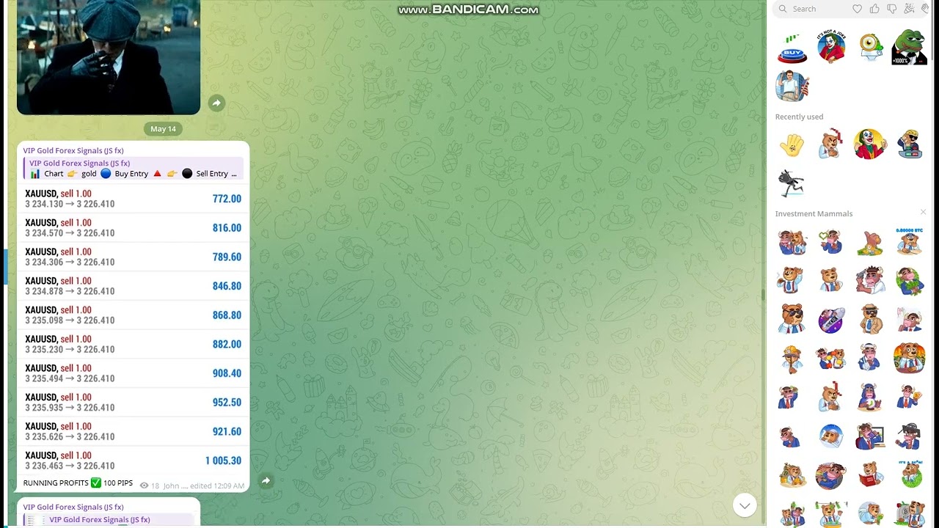The height and width of the screenshot is (528, 939).
Task: Open the second VIP Gold Forex Signals message header
Action: click(x=73, y=507)
